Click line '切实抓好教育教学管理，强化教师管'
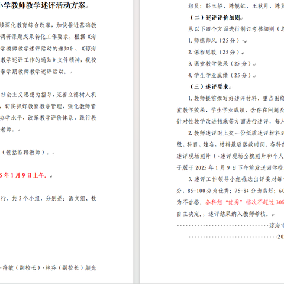 click(x=50, y=106)
